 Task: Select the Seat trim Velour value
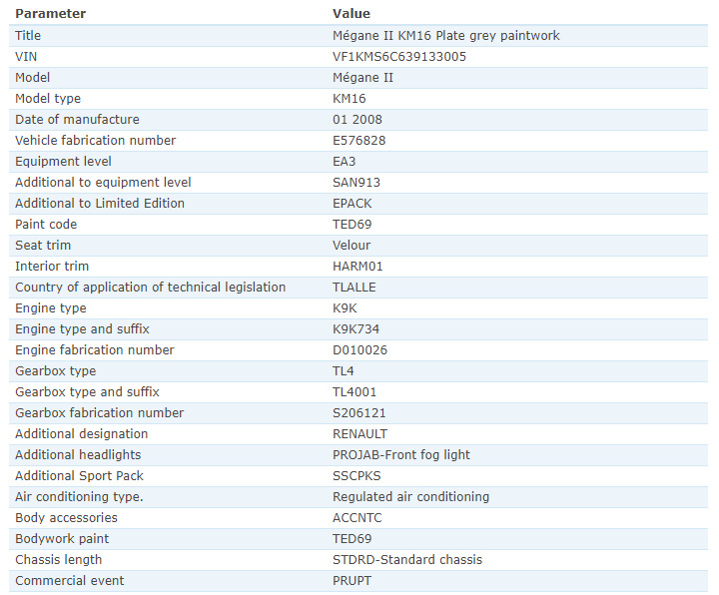[352, 246]
